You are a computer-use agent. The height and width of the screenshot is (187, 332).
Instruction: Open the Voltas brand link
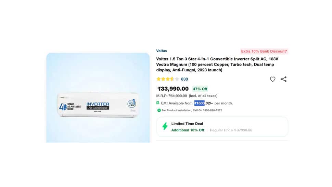pyautogui.click(x=162, y=51)
